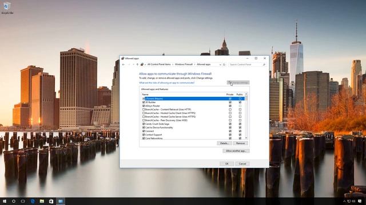366x205 pixels.
Task: Toggle AllJoyn Router Public network checkbox
Action: click(240, 106)
